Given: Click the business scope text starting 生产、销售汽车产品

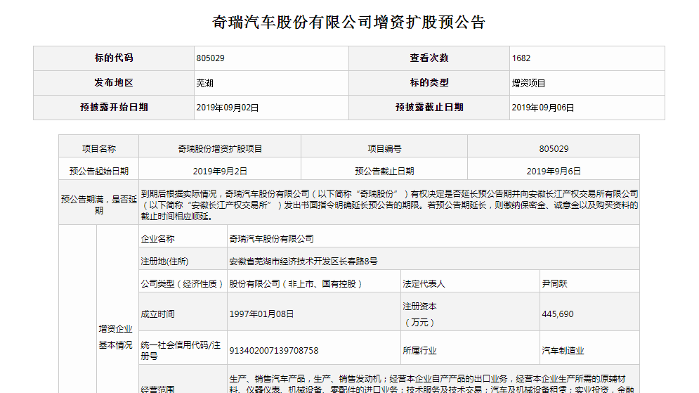Looking at the screenshot, I should pos(431,384).
